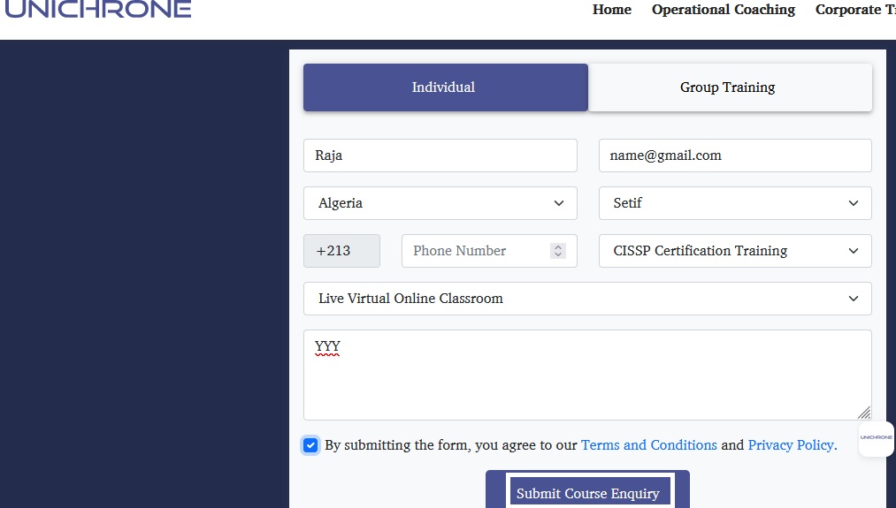Expand the Setif city dropdown
Screen dimensions: 896x508
(x=735, y=203)
